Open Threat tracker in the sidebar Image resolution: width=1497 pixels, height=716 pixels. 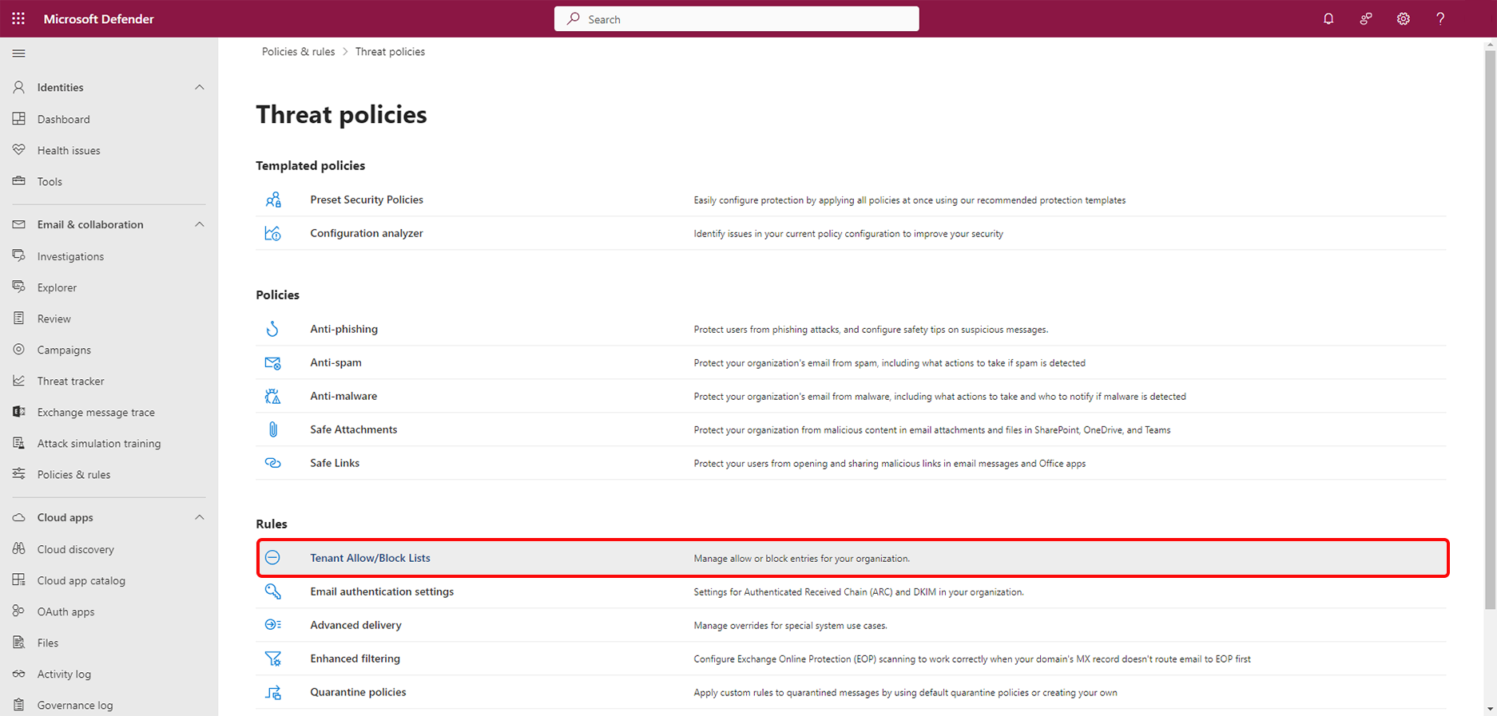click(70, 381)
